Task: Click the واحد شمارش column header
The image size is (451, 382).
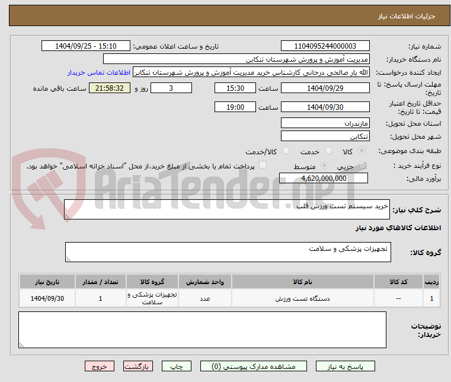Action: 205,282
